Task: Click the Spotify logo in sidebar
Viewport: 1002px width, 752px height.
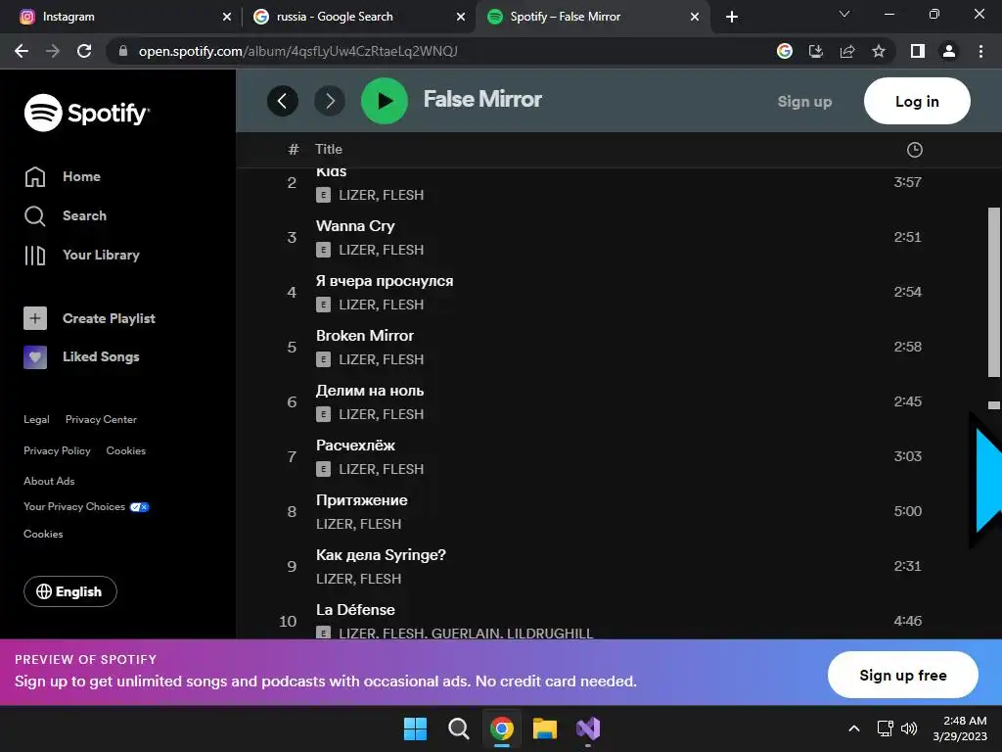Action: pos(87,113)
